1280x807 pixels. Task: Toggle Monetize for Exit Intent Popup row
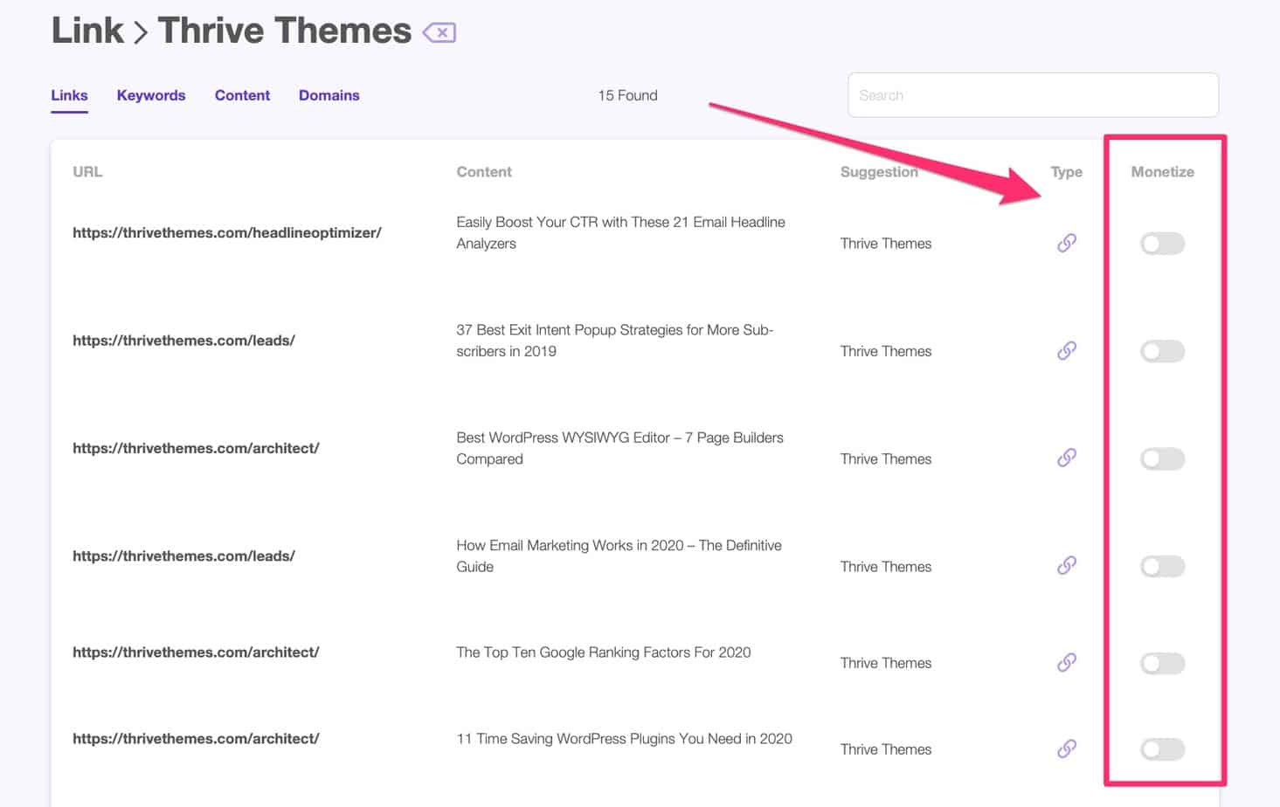[x=1162, y=351]
